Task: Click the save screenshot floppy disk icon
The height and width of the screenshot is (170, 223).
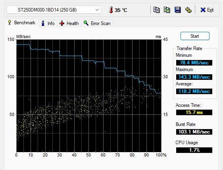Action: [178, 10]
